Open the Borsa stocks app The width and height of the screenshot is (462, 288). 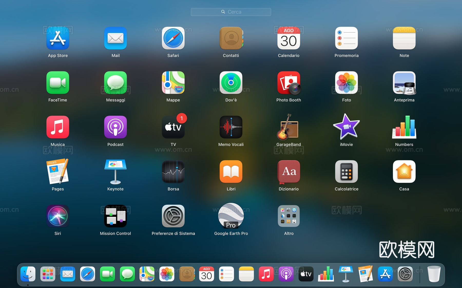(x=173, y=172)
